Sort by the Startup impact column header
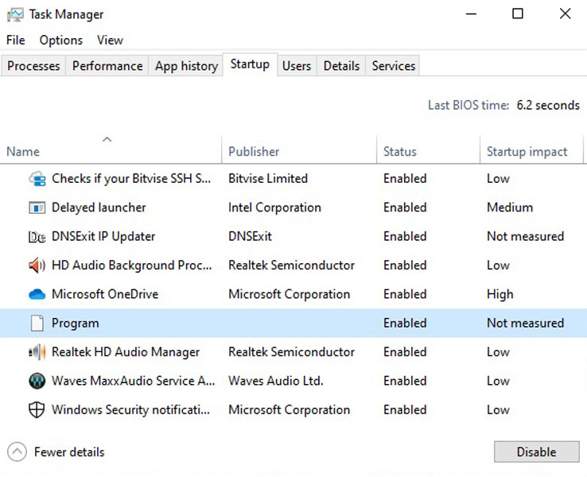The height and width of the screenshot is (477, 587). click(x=531, y=149)
